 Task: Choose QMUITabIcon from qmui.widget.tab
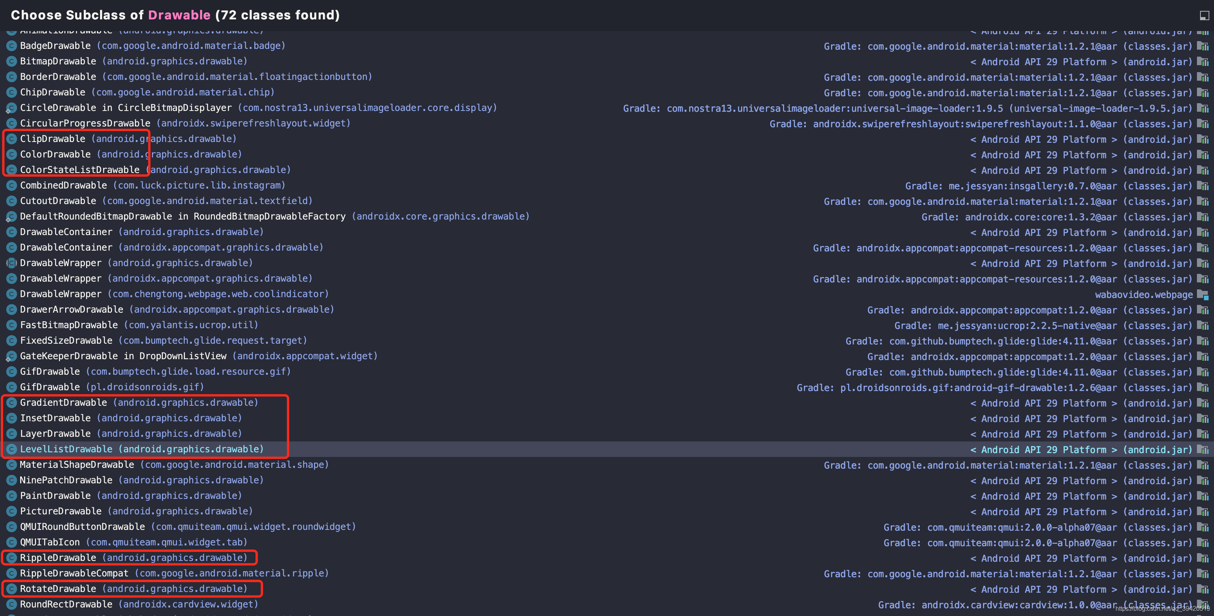click(x=607, y=542)
